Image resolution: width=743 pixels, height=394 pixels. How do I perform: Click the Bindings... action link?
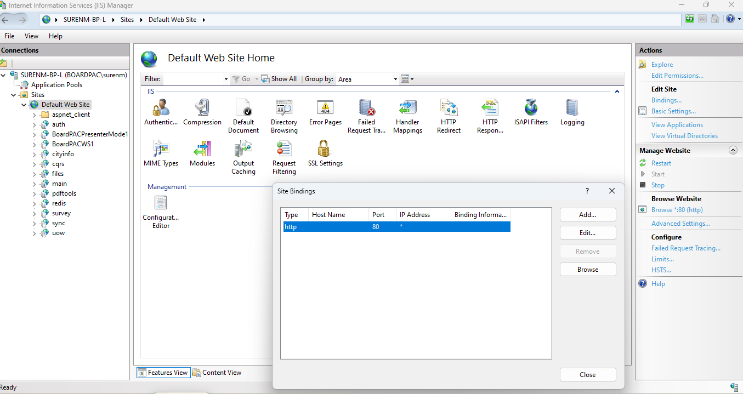point(666,100)
